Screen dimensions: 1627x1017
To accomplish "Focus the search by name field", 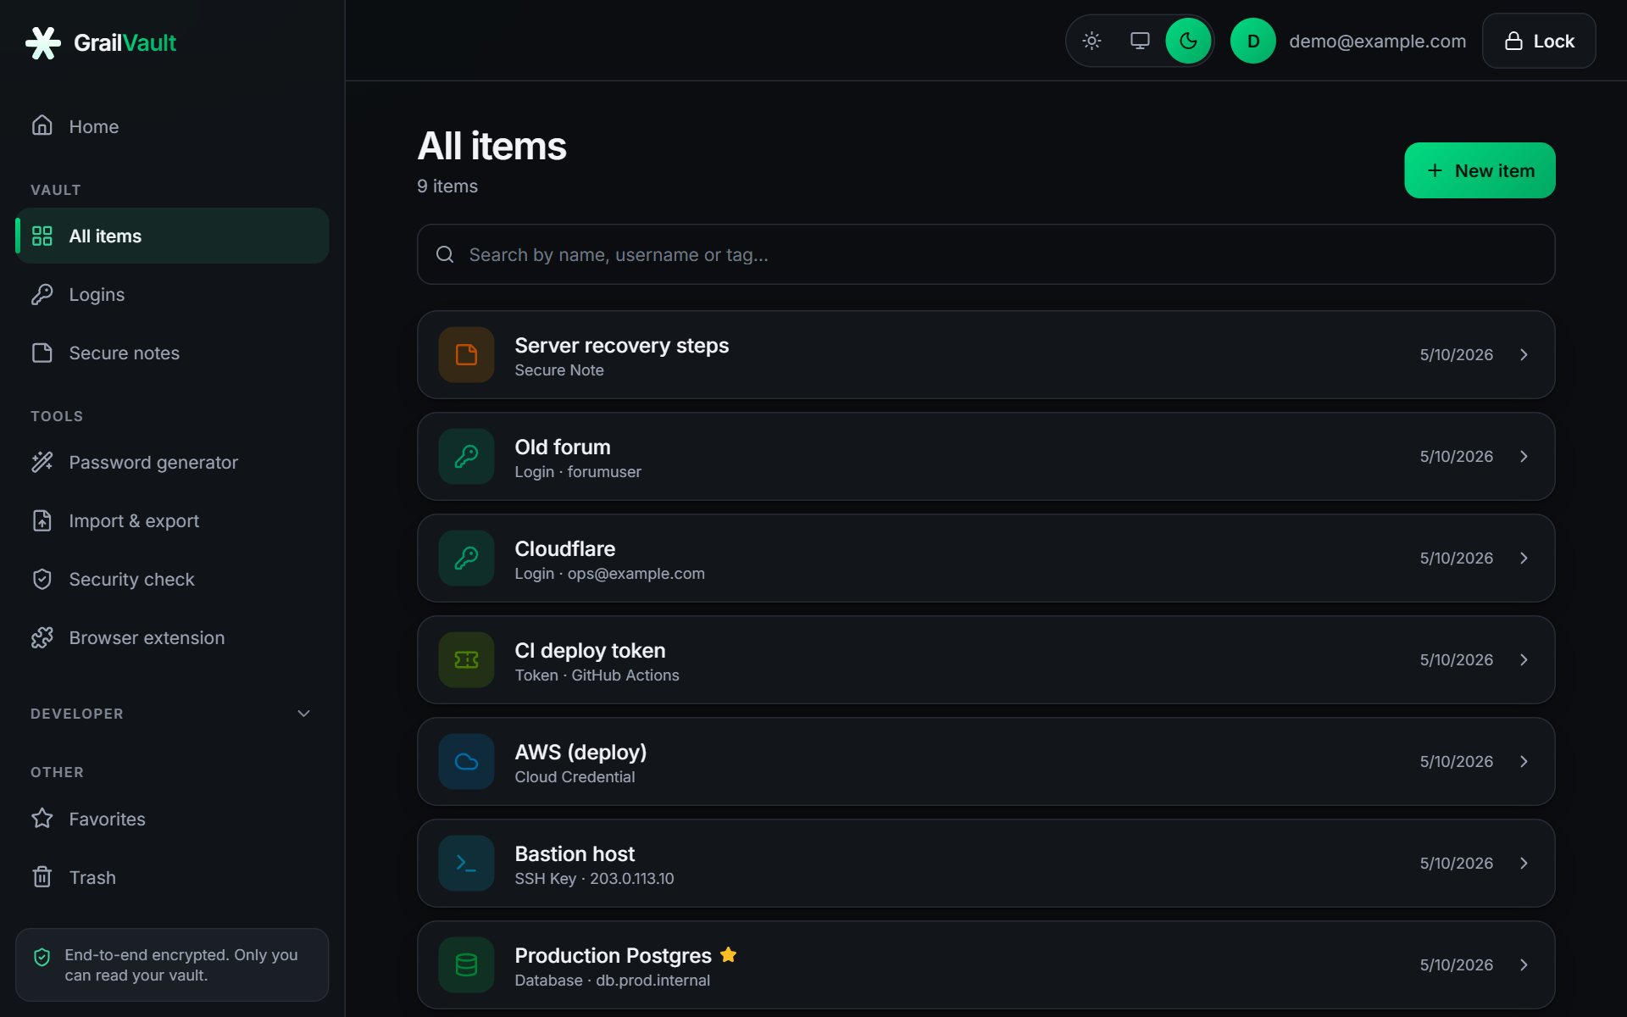I will [986, 254].
